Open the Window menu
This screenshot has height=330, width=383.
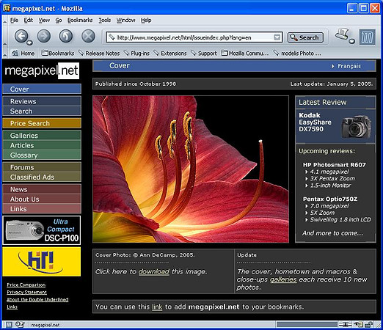[x=125, y=20]
